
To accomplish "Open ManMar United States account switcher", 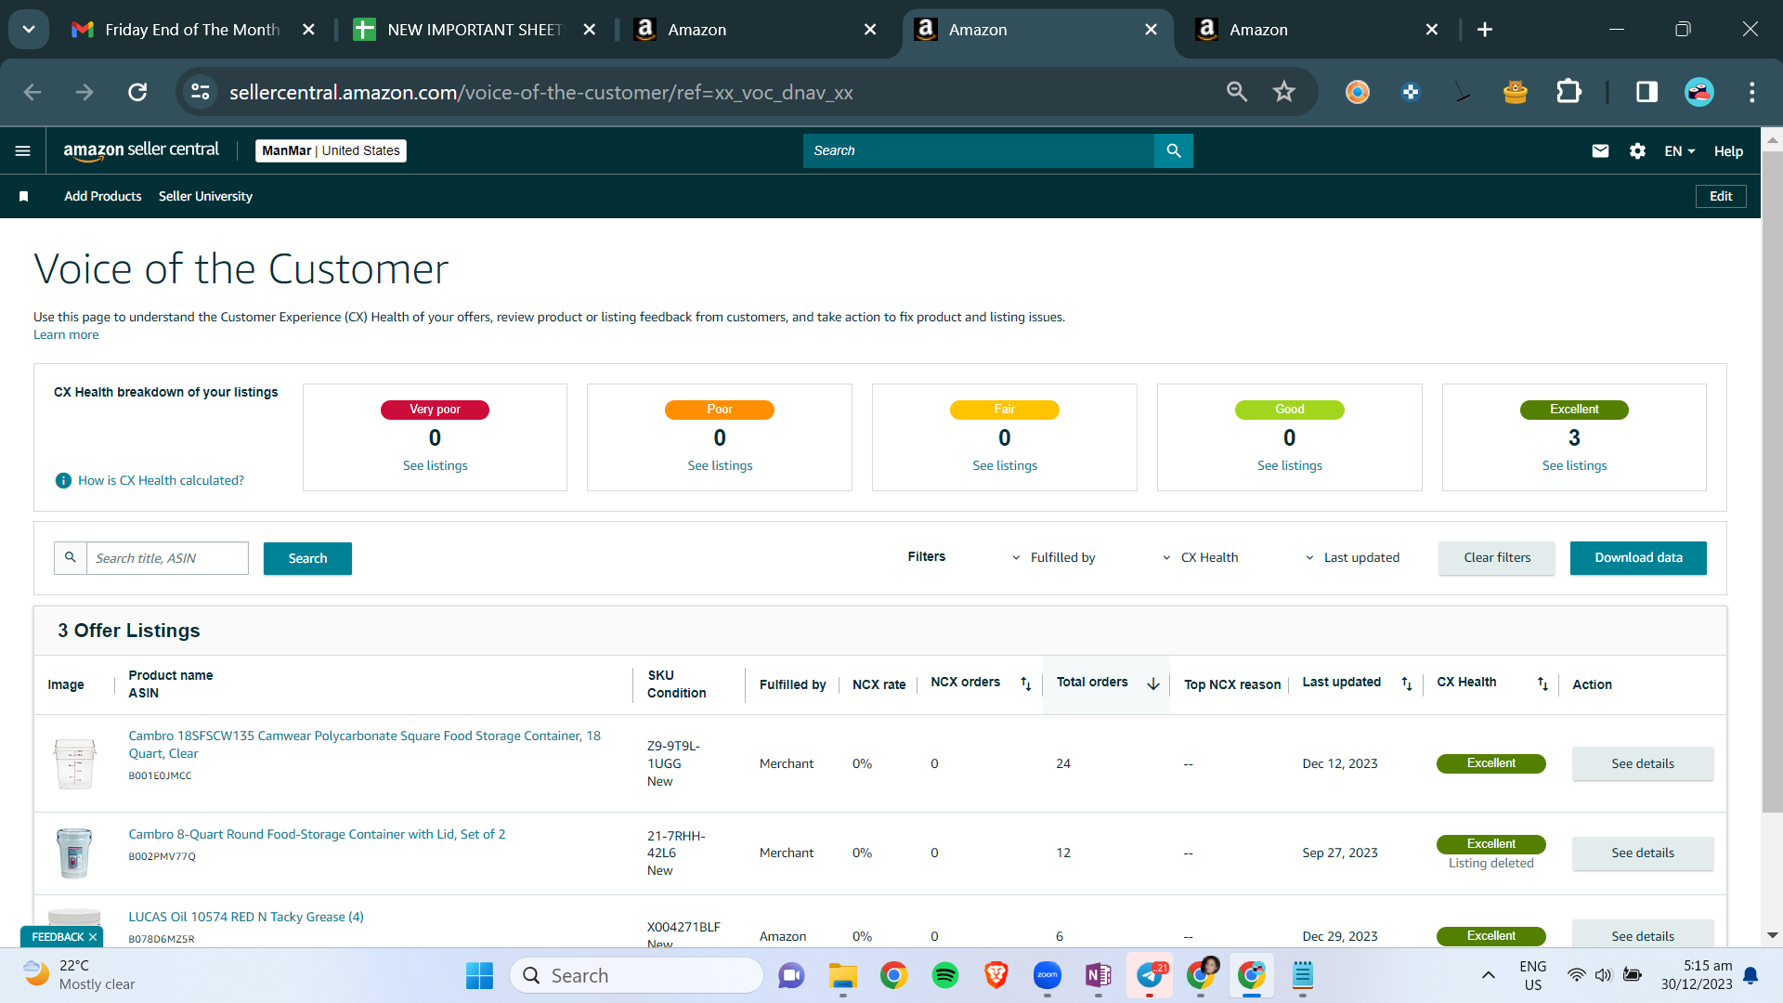I will tap(331, 150).
